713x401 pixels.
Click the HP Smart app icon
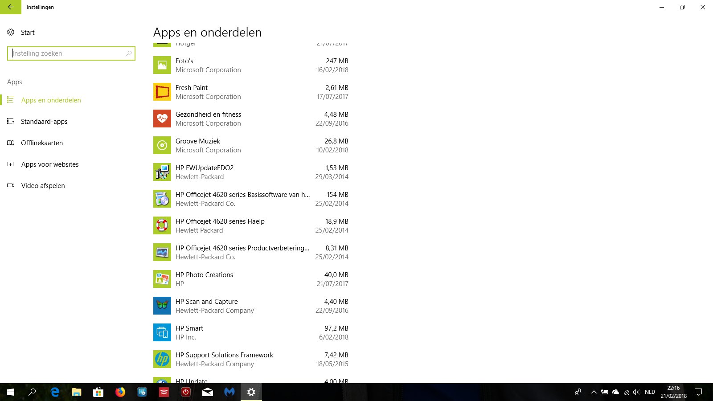pyautogui.click(x=162, y=332)
